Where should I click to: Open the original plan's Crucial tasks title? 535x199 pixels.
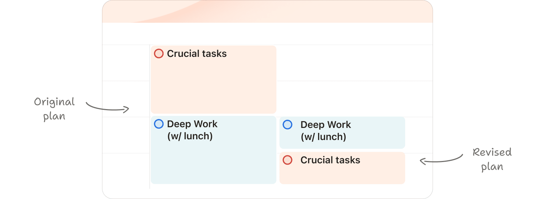click(x=197, y=54)
